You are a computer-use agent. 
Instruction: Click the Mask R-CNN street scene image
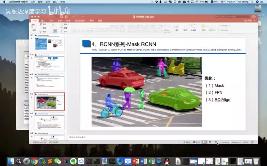click(x=147, y=92)
